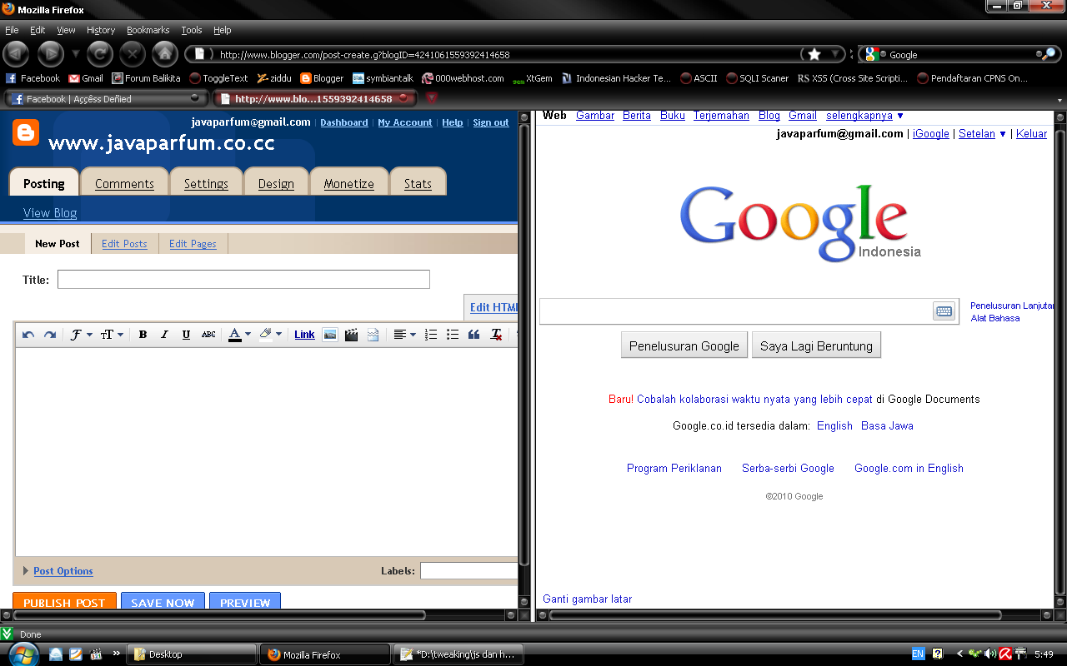The height and width of the screenshot is (666, 1067).
Task: Click remove formatting icon
Action: tap(496, 335)
